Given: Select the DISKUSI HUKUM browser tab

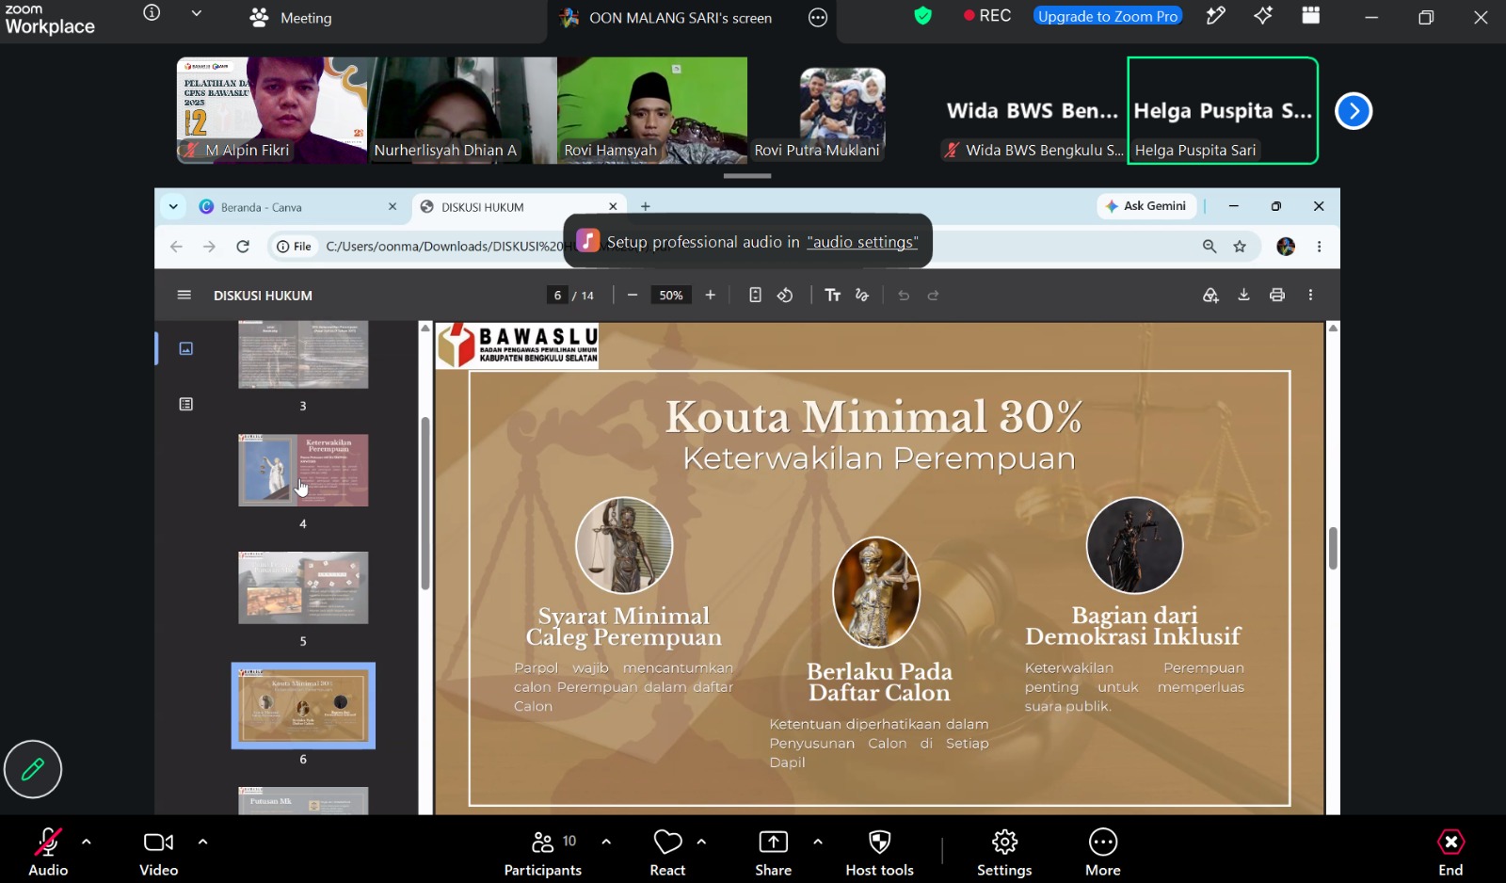Looking at the screenshot, I should point(520,207).
